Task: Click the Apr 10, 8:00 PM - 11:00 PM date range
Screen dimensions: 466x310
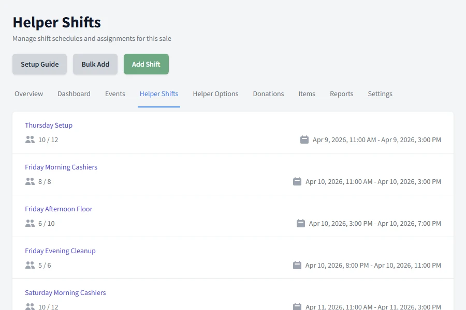Action: tap(373, 265)
